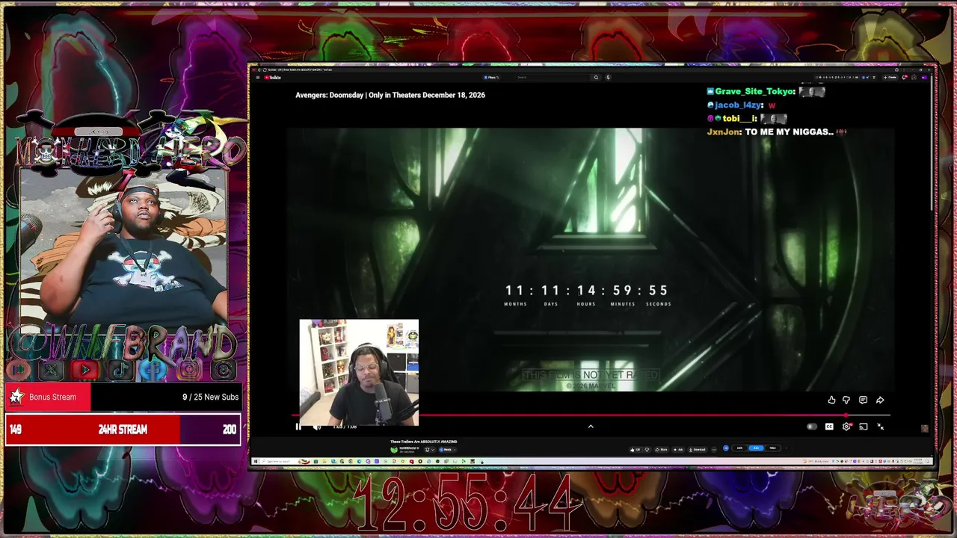Click the '9 / 25 New Subs' text
Screen dimensions: 957x538
pos(210,397)
